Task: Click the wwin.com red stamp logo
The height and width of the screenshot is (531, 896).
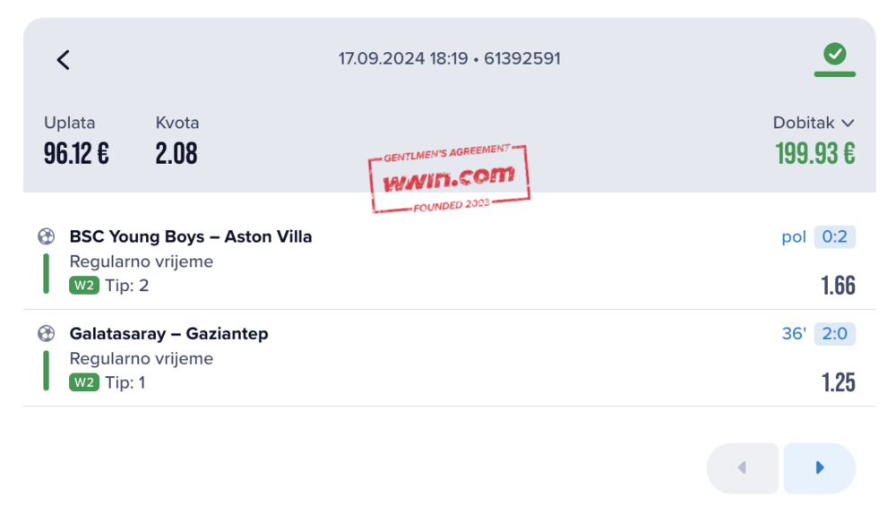Action: (449, 178)
